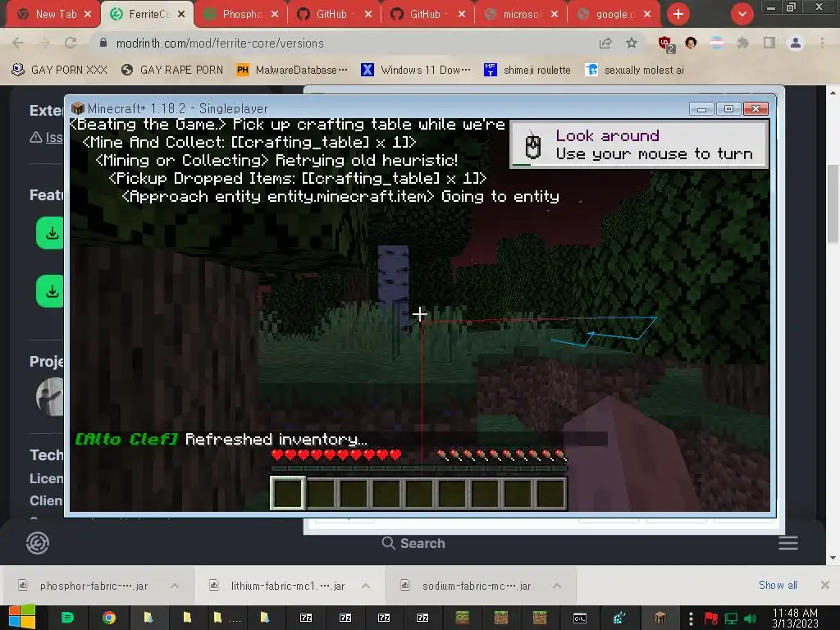The width and height of the screenshot is (840, 630).
Task: Open the phosphor-fabric jar download
Action: pyautogui.click(x=93, y=586)
